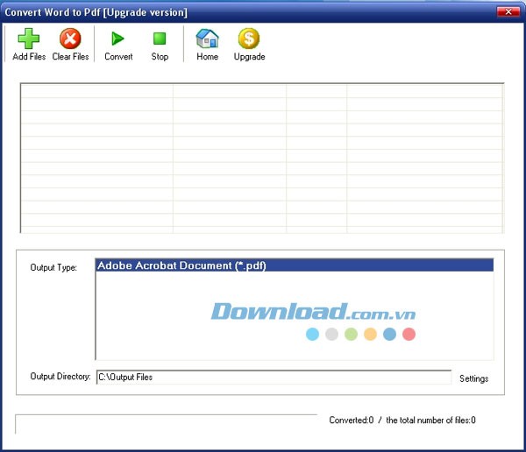Open Settings next to the output directory
526x452 pixels.
pyautogui.click(x=473, y=378)
